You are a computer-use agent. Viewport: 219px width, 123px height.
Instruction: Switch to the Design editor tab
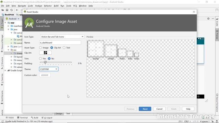pyautogui.click(x=59, y=114)
